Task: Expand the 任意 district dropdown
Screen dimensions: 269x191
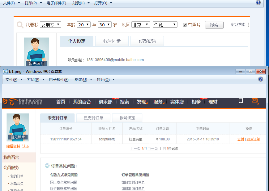Action: point(165,25)
